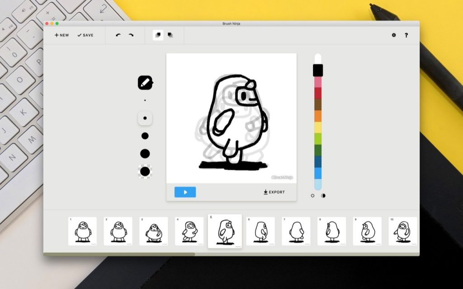The width and height of the screenshot is (463, 289).
Task: Open settings with the gear icon
Action: click(393, 35)
